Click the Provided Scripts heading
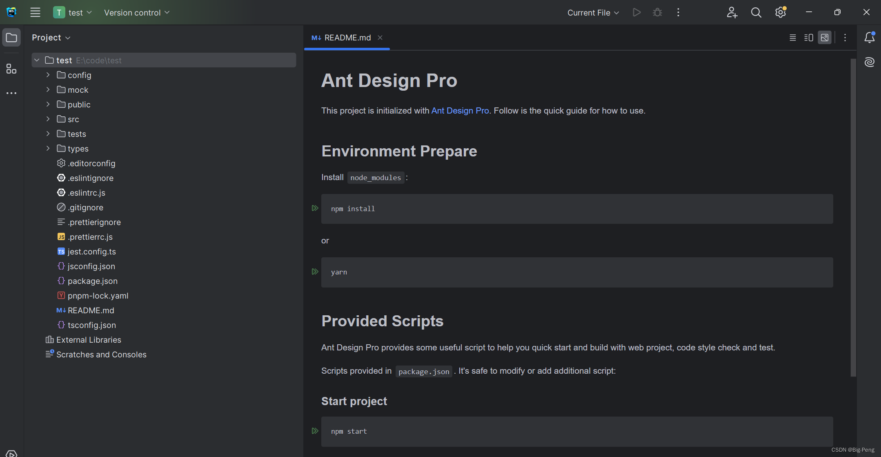 pyautogui.click(x=382, y=321)
